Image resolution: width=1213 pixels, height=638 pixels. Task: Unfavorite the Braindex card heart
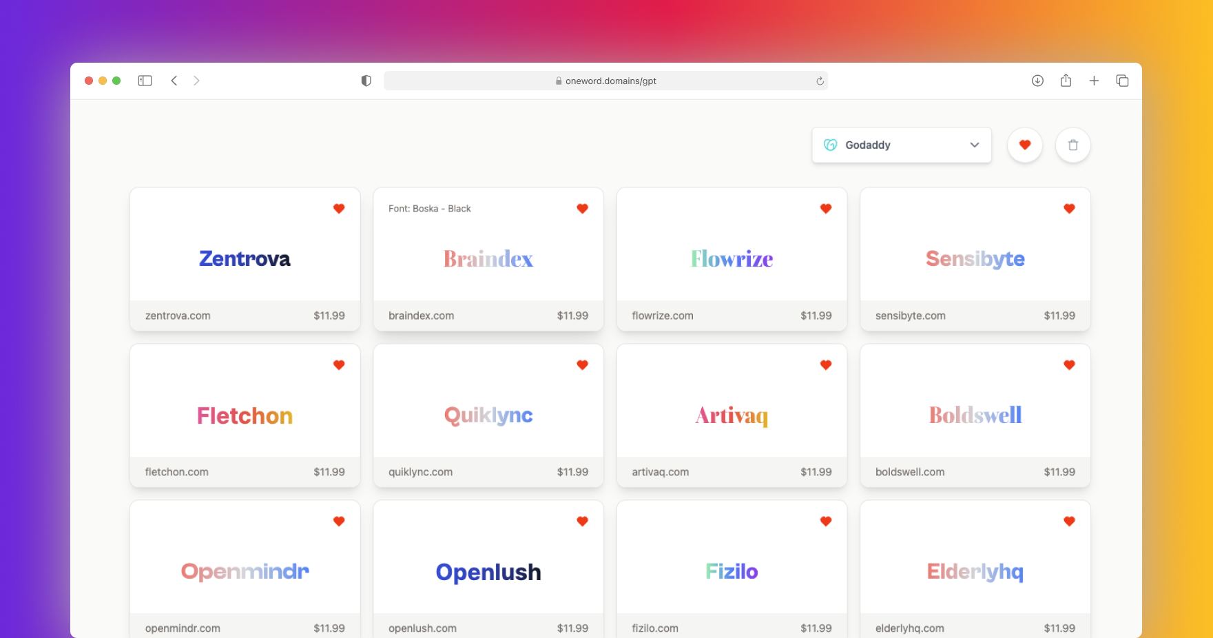[x=582, y=209]
